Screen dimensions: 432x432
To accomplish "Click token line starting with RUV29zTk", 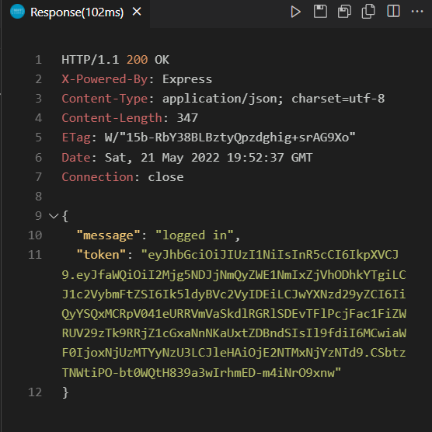I will (x=234, y=333).
